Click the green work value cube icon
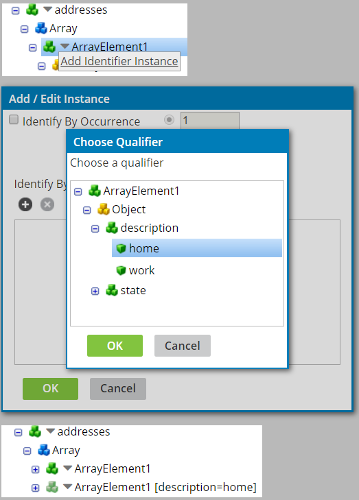The image size is (359, 500). (121, 270)
